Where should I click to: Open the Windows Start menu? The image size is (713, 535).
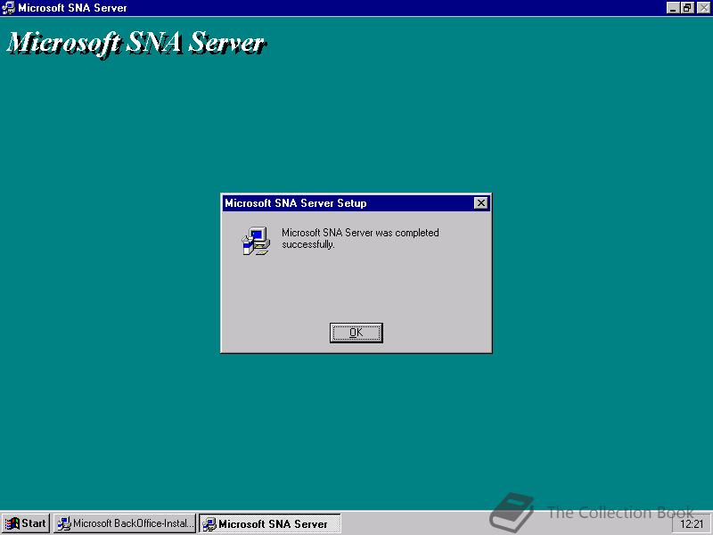click(x=26, y=523)
